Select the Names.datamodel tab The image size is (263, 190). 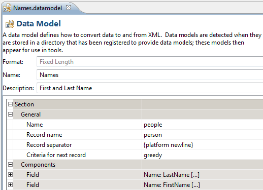coord(38,8)
